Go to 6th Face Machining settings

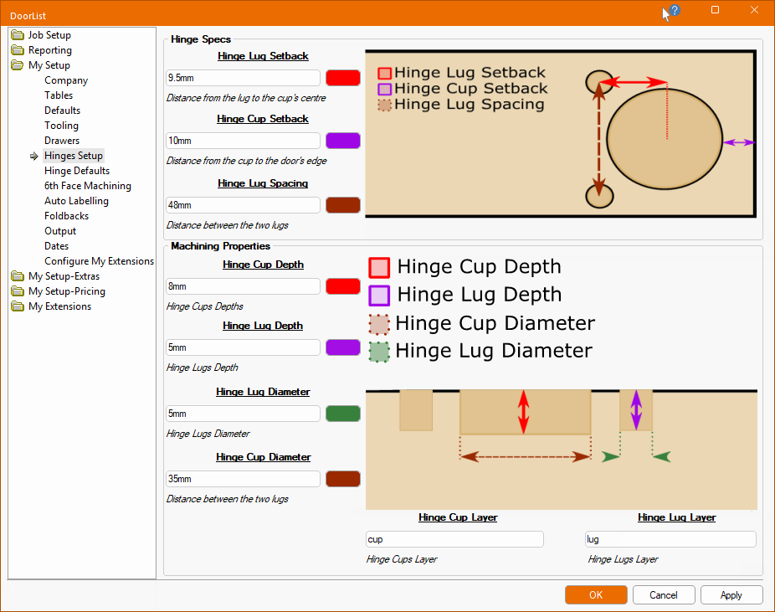click(87, 186)
